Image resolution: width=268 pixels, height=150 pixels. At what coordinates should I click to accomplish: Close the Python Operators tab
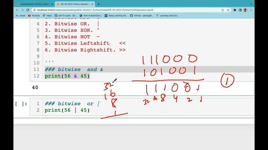[x=92, y=4]
